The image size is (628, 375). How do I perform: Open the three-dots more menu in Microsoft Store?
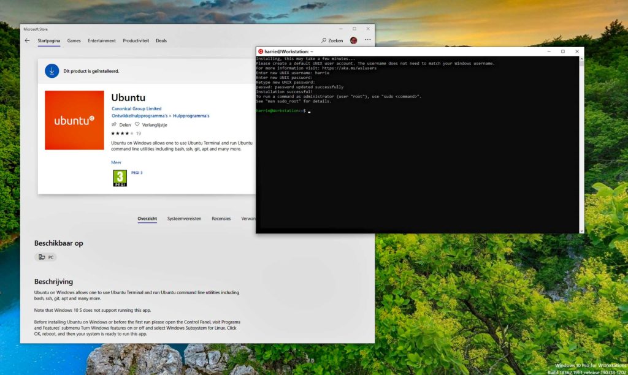pos(368,40)
